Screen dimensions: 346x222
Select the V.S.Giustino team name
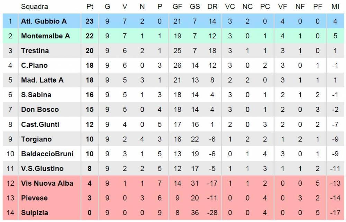coord(42,169)
